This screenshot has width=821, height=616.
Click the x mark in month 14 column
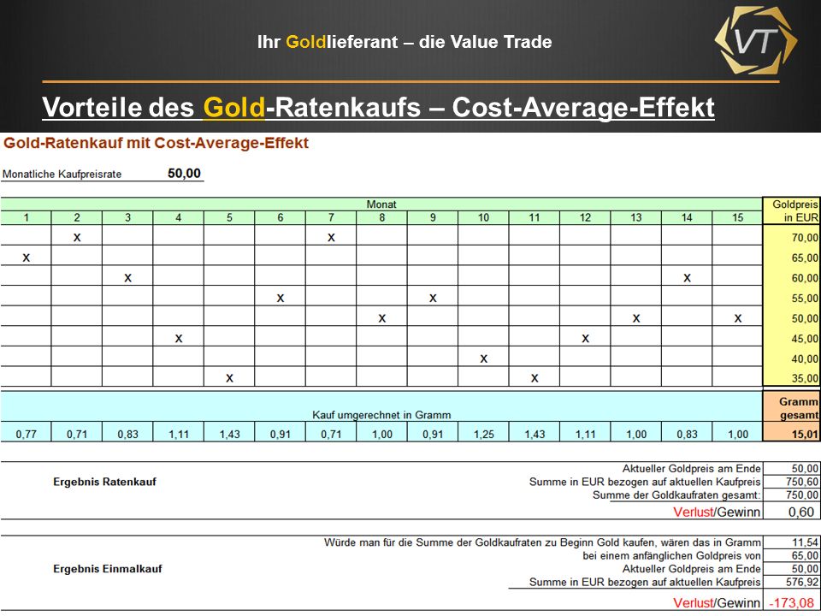[x=687, y=278]
